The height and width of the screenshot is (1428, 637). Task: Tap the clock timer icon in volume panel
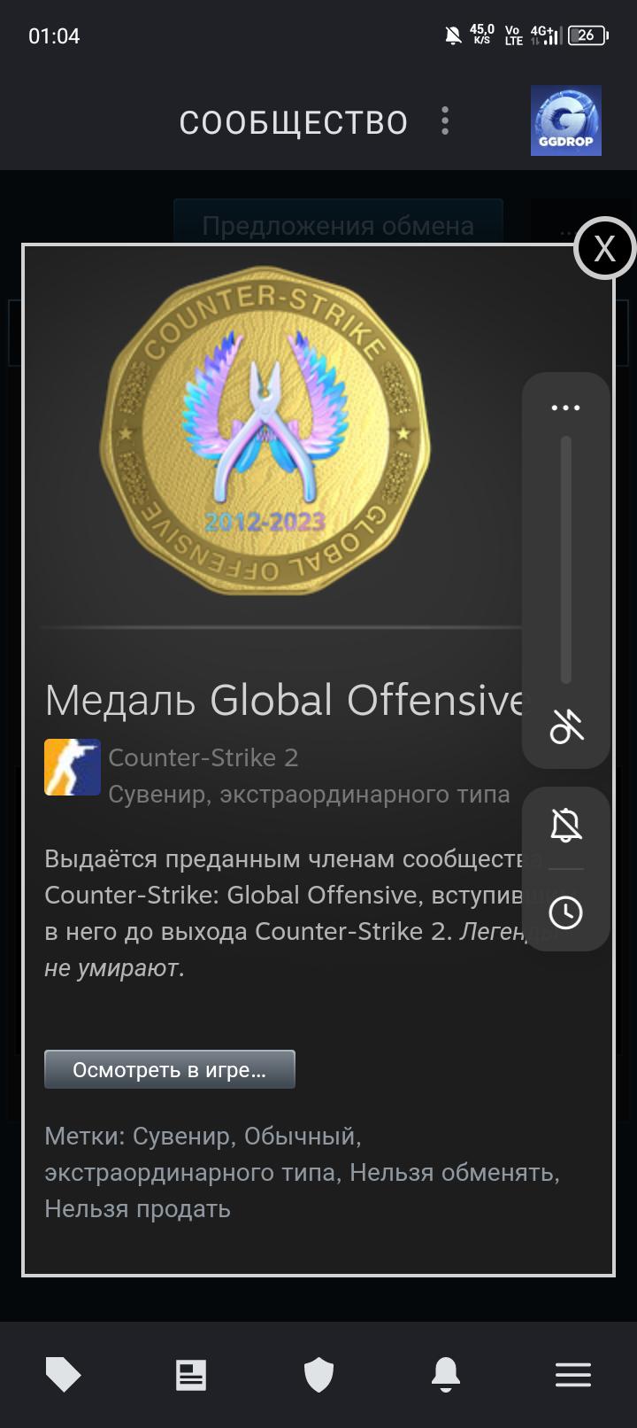566,912
